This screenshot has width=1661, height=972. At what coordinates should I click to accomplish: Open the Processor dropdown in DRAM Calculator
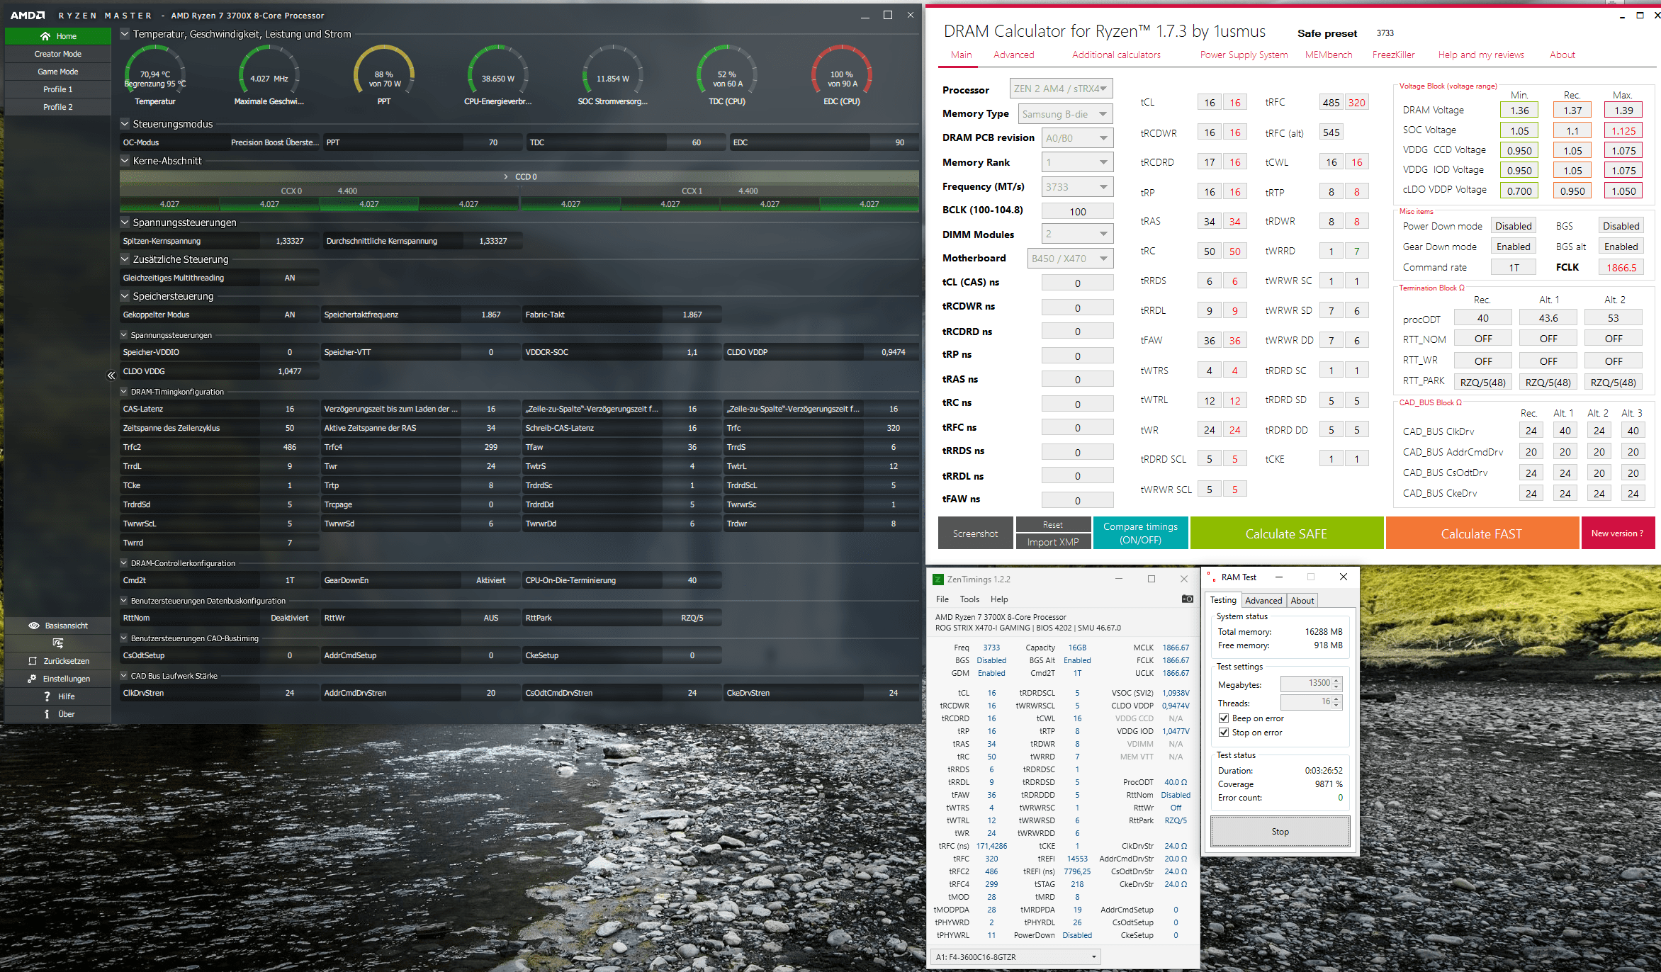coord(1061,89)
